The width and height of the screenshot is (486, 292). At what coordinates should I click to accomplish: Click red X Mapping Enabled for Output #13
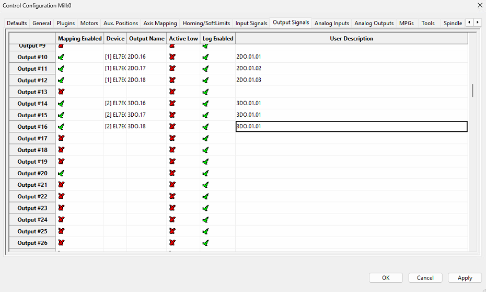click(x=61, y=92)
